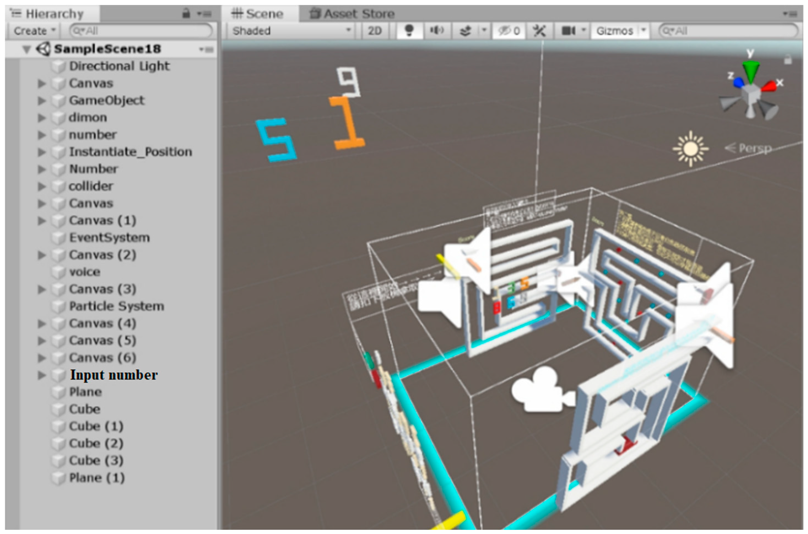Image resolution: width=808 pixels, height=534 pixels.
Task: Click the scene effects layers icon
Action: point(465,31)
